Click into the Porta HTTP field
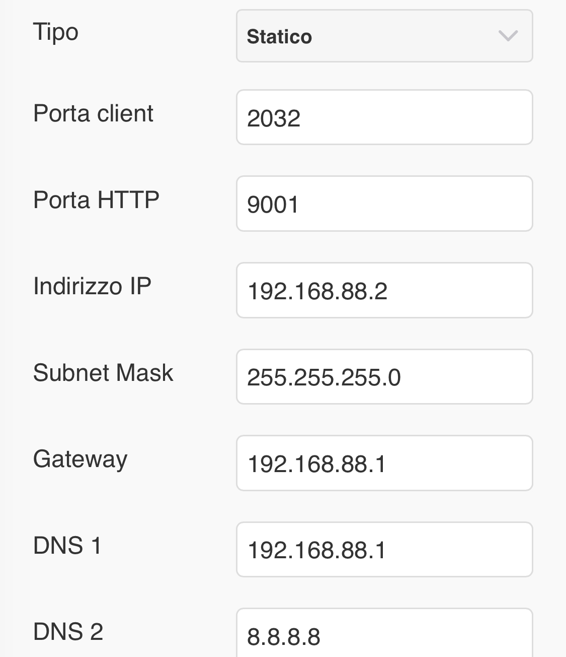Image resolution: width=566 pixels, height=657 pixels. click(384, 204)
